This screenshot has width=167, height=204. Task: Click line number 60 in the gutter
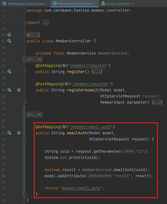(3, 188)
